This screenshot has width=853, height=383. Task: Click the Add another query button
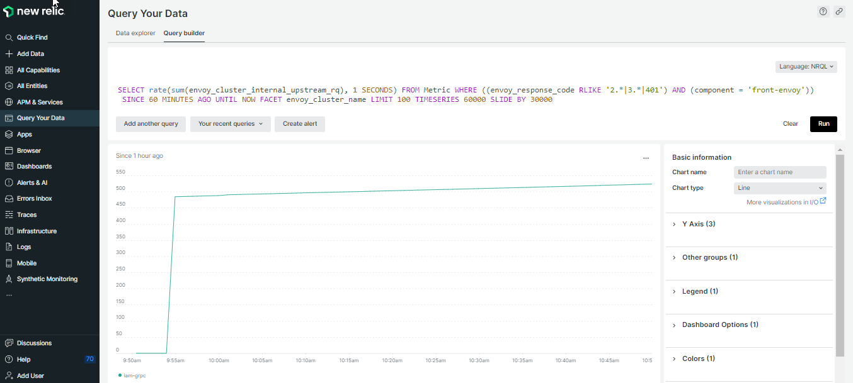[x=151, y=124]
